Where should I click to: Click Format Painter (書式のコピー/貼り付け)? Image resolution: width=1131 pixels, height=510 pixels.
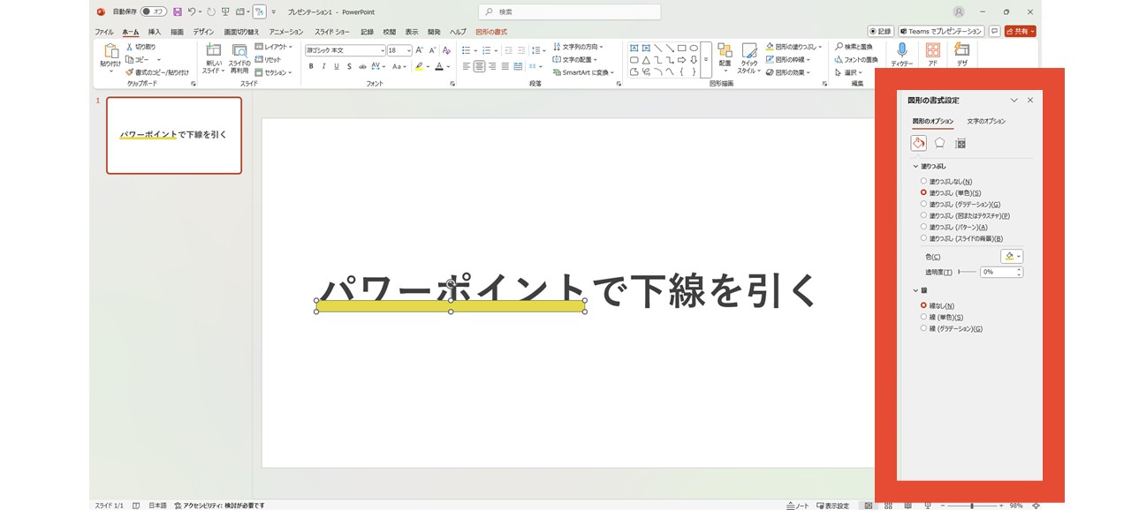157,72
